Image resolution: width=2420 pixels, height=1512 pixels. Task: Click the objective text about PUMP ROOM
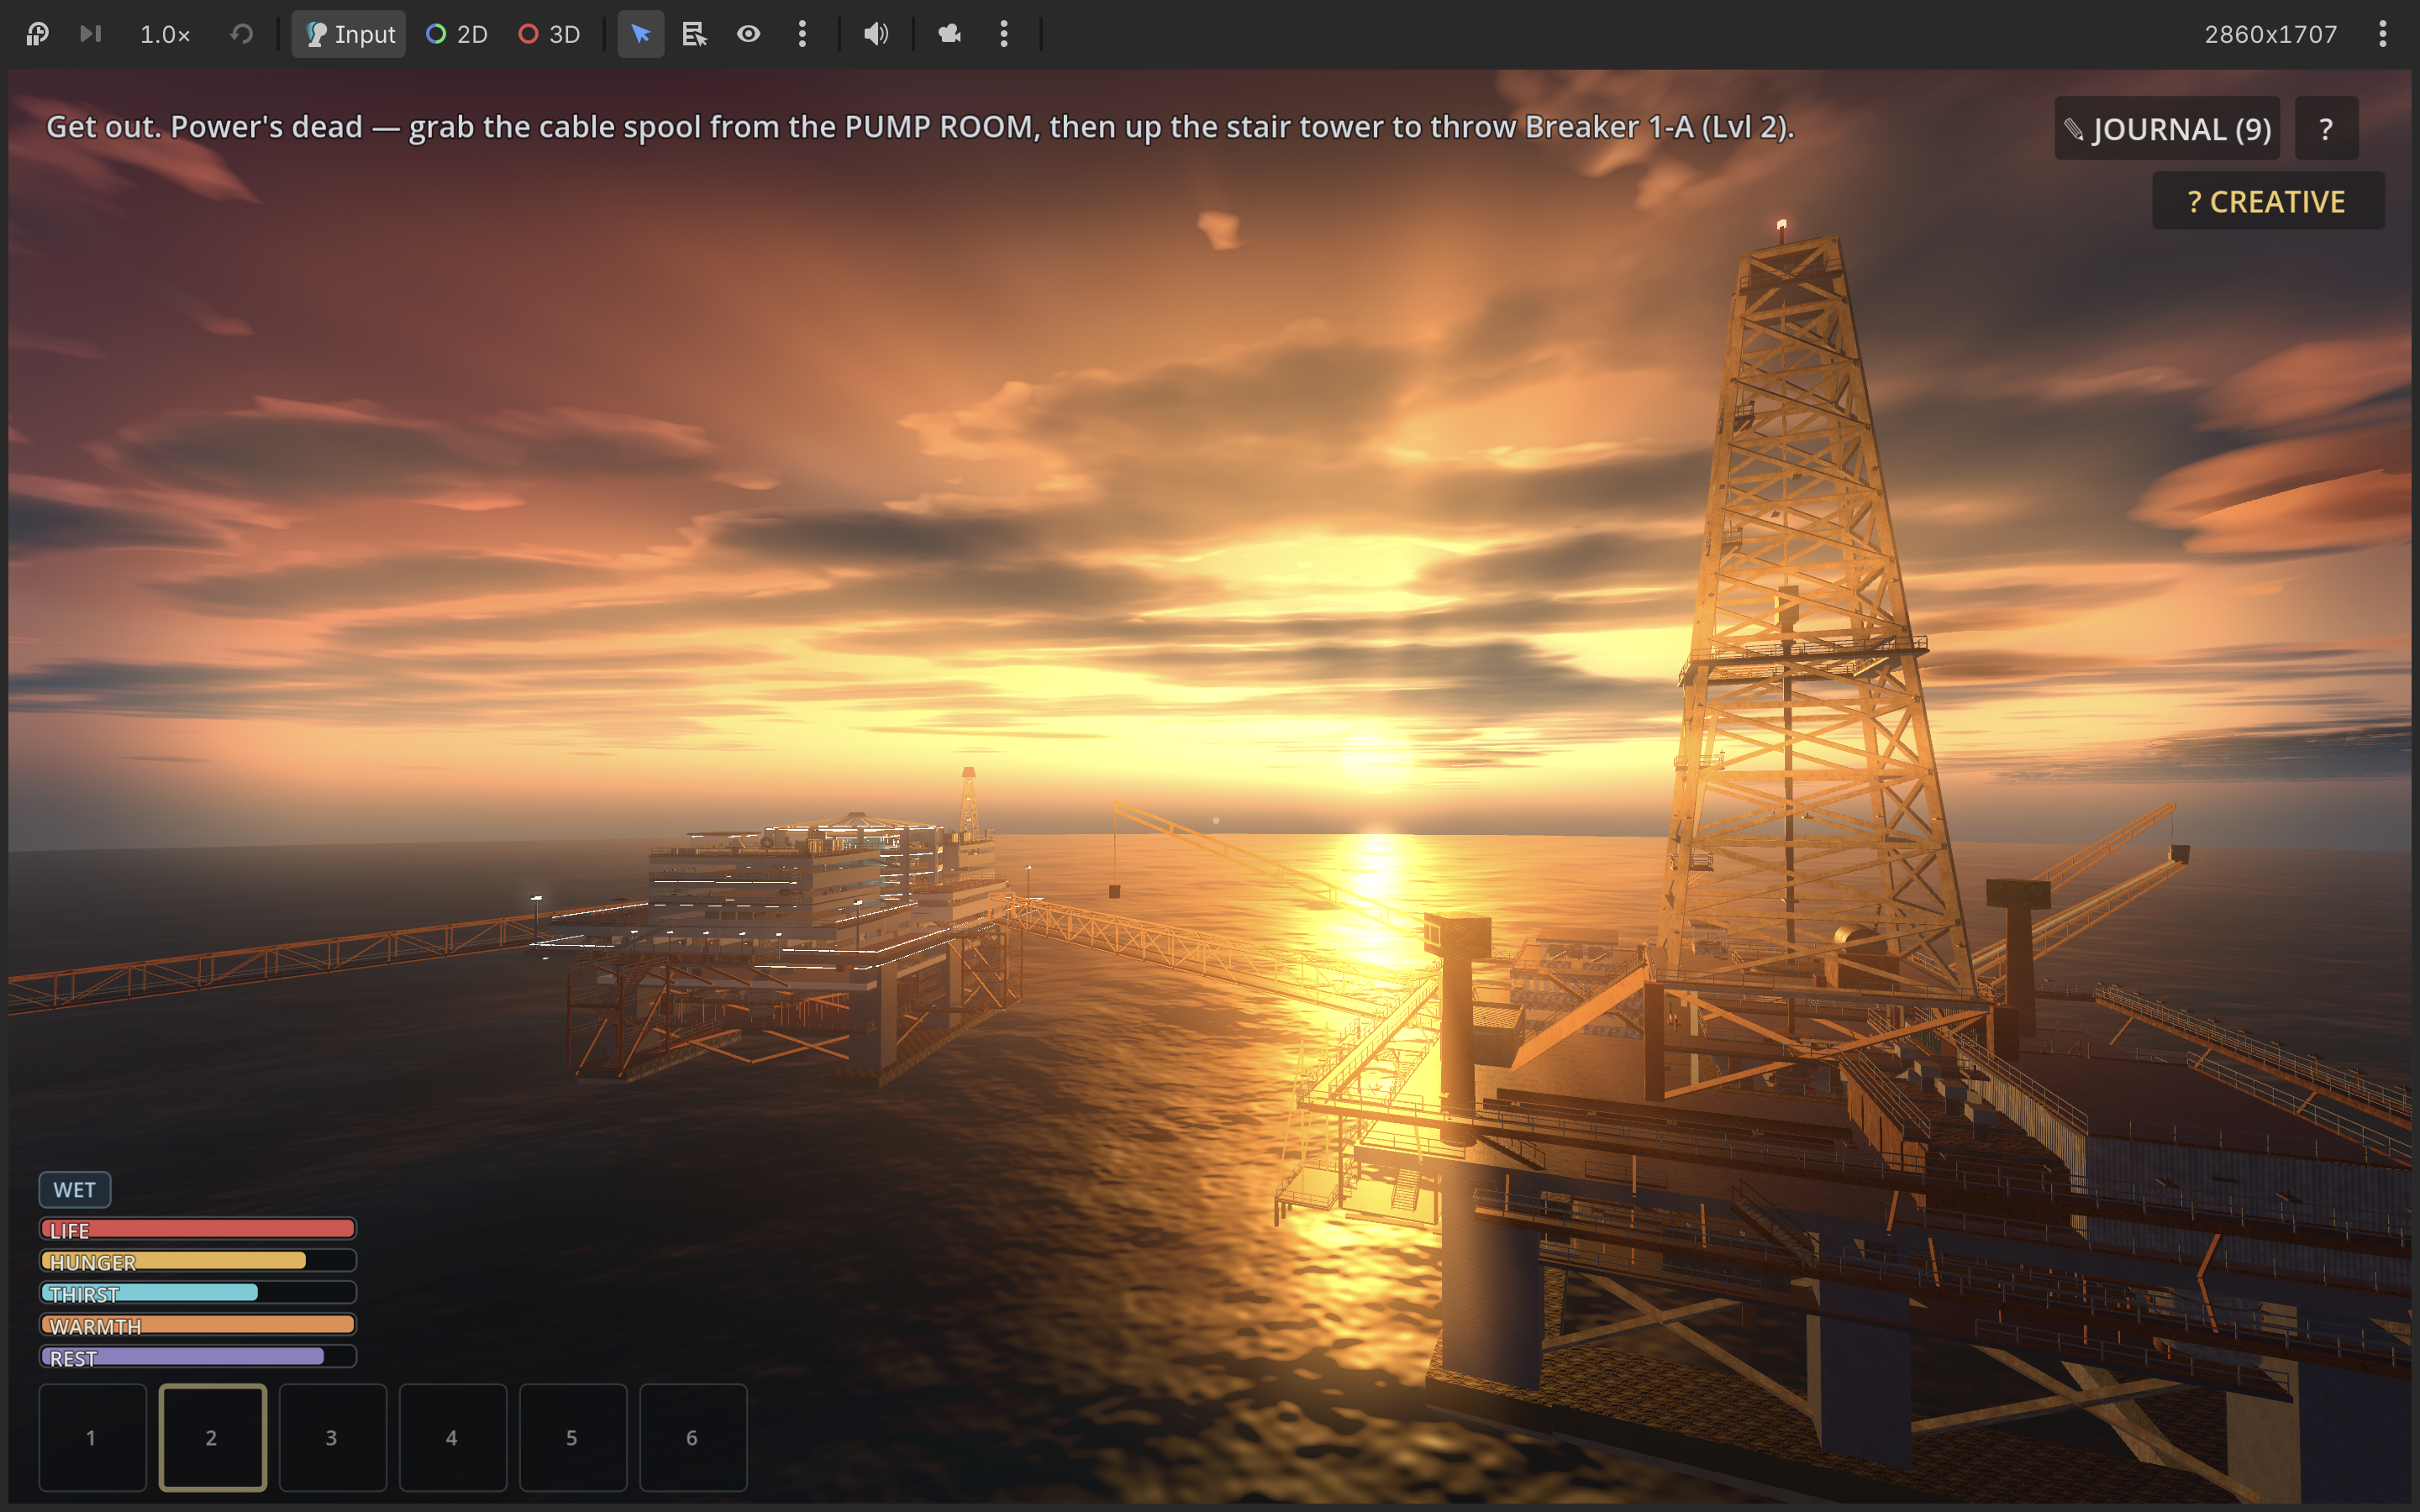coord(920,127)
